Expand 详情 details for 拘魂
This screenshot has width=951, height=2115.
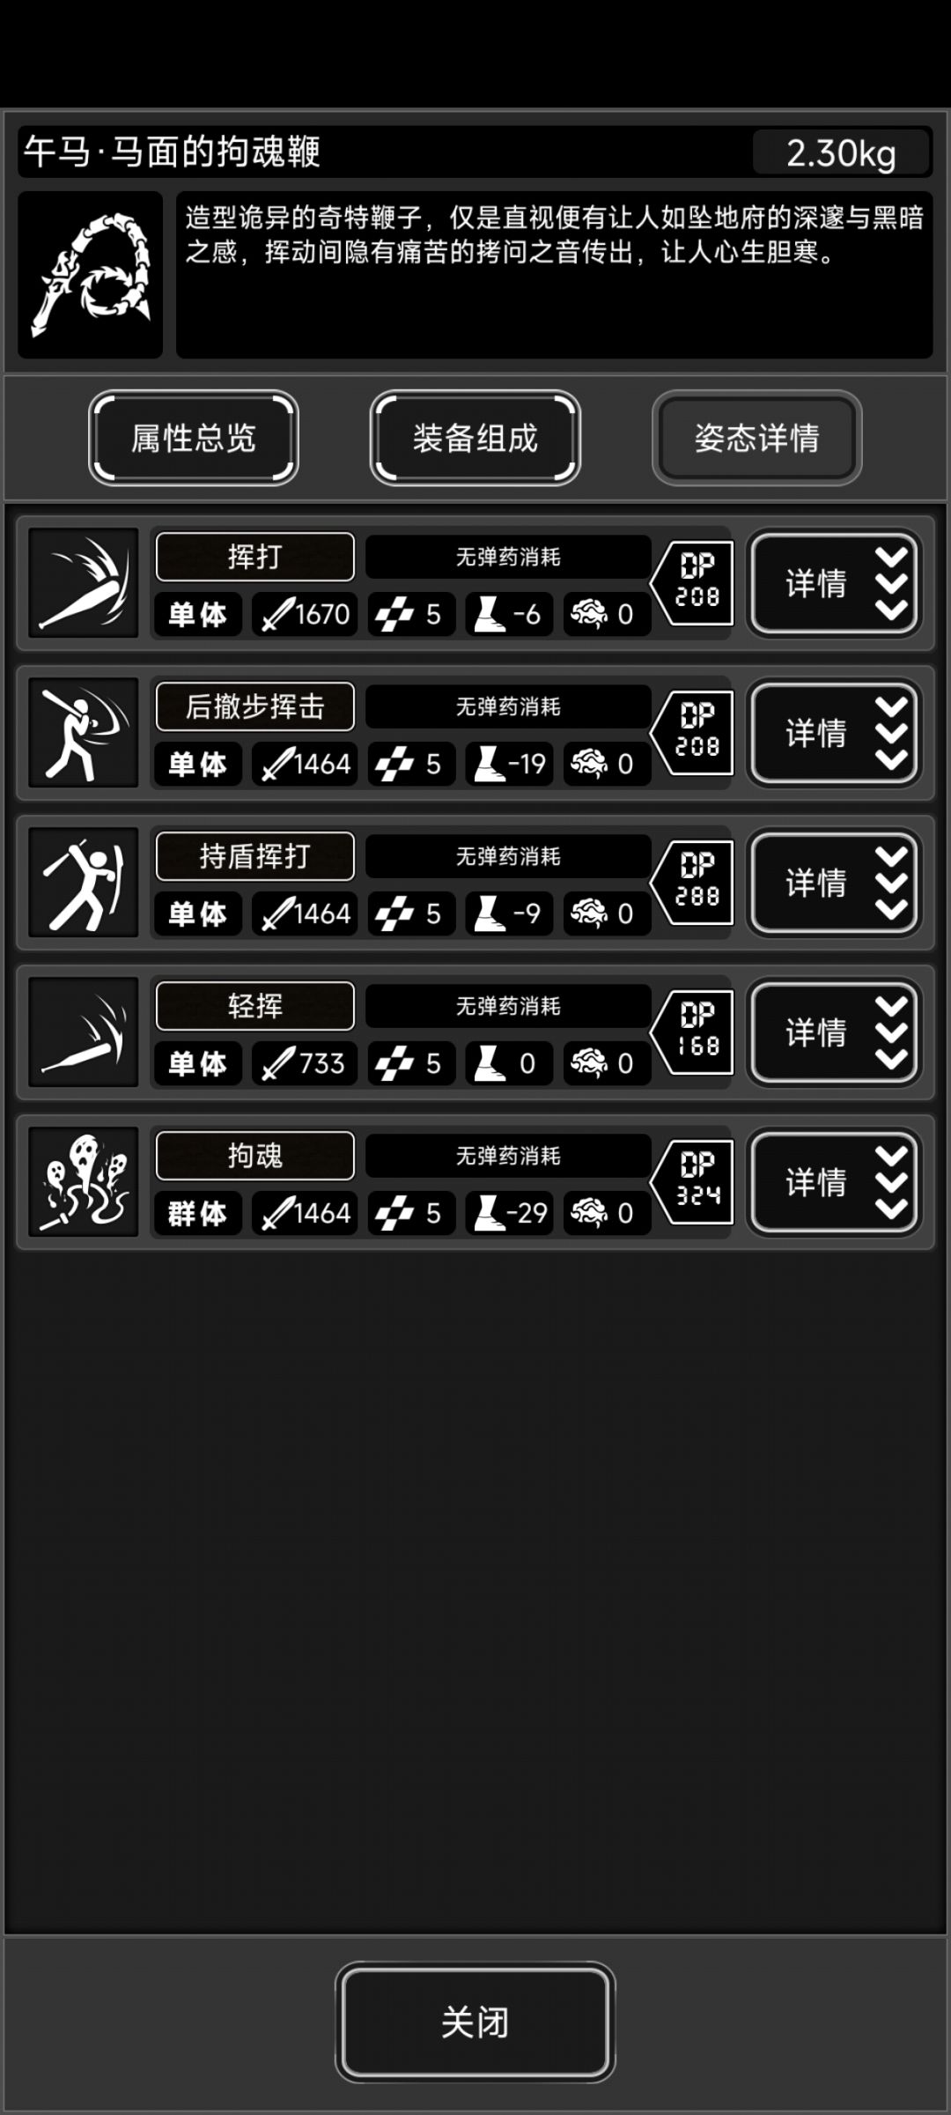tap(834, 1182)
